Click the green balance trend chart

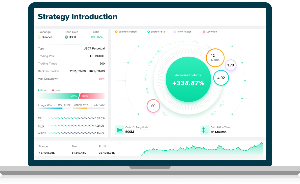click(202, 149)
